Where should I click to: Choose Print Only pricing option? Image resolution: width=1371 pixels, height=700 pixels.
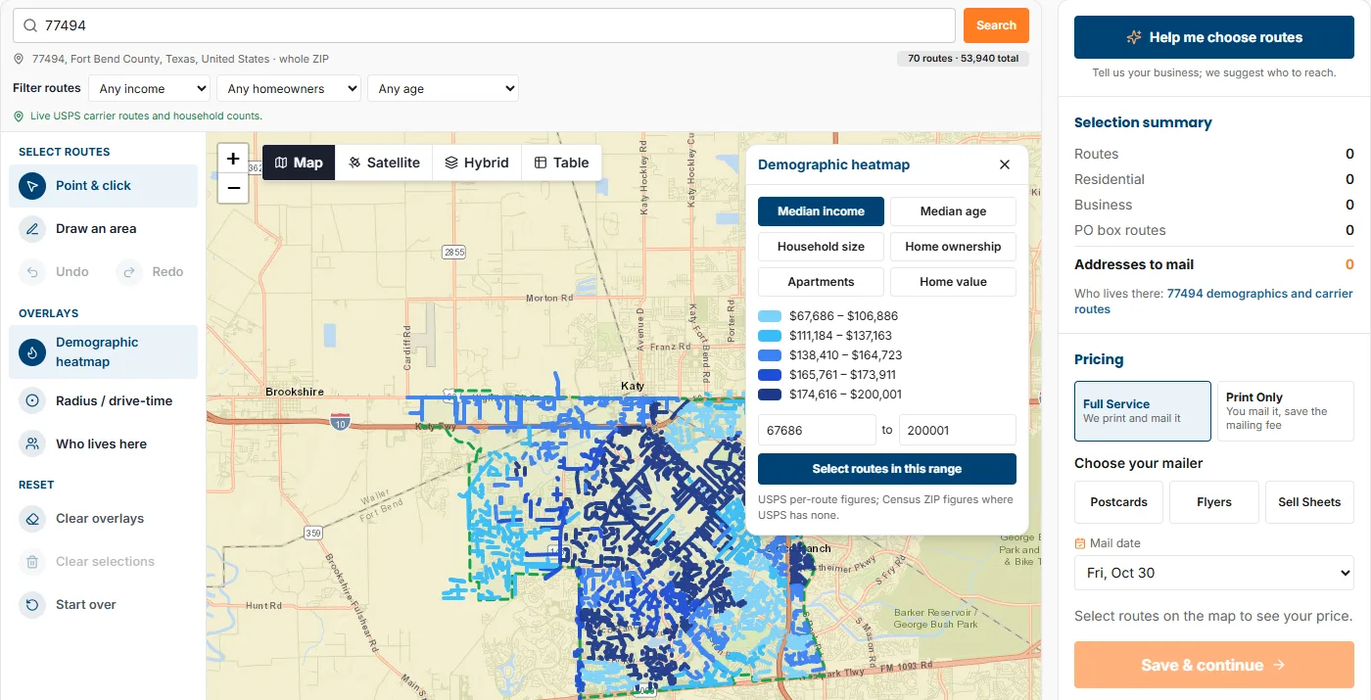1285,411
